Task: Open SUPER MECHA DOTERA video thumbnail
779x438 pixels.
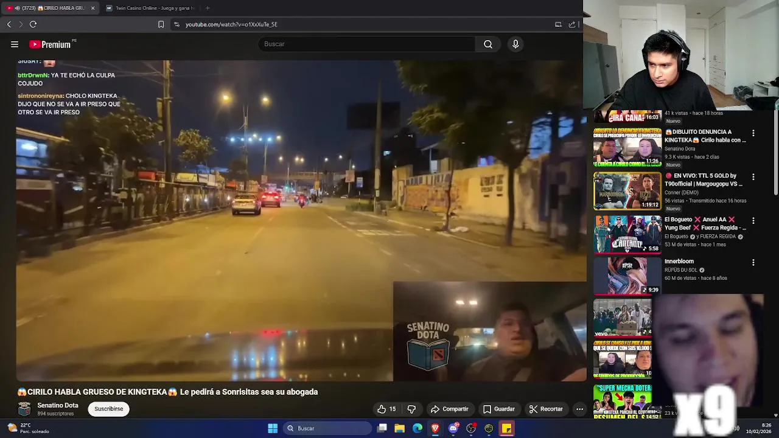Action: pyautogui.click(x=623, y=401)
